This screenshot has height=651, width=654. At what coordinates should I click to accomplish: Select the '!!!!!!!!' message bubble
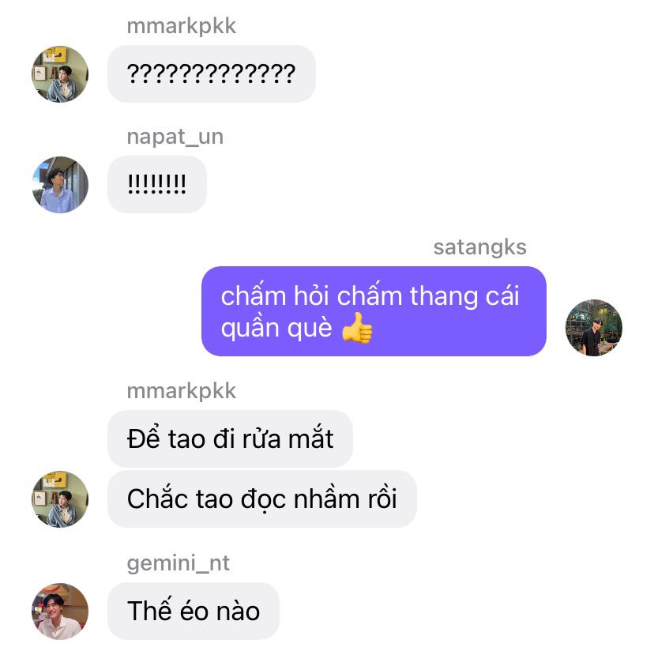[x=157, y=184]
